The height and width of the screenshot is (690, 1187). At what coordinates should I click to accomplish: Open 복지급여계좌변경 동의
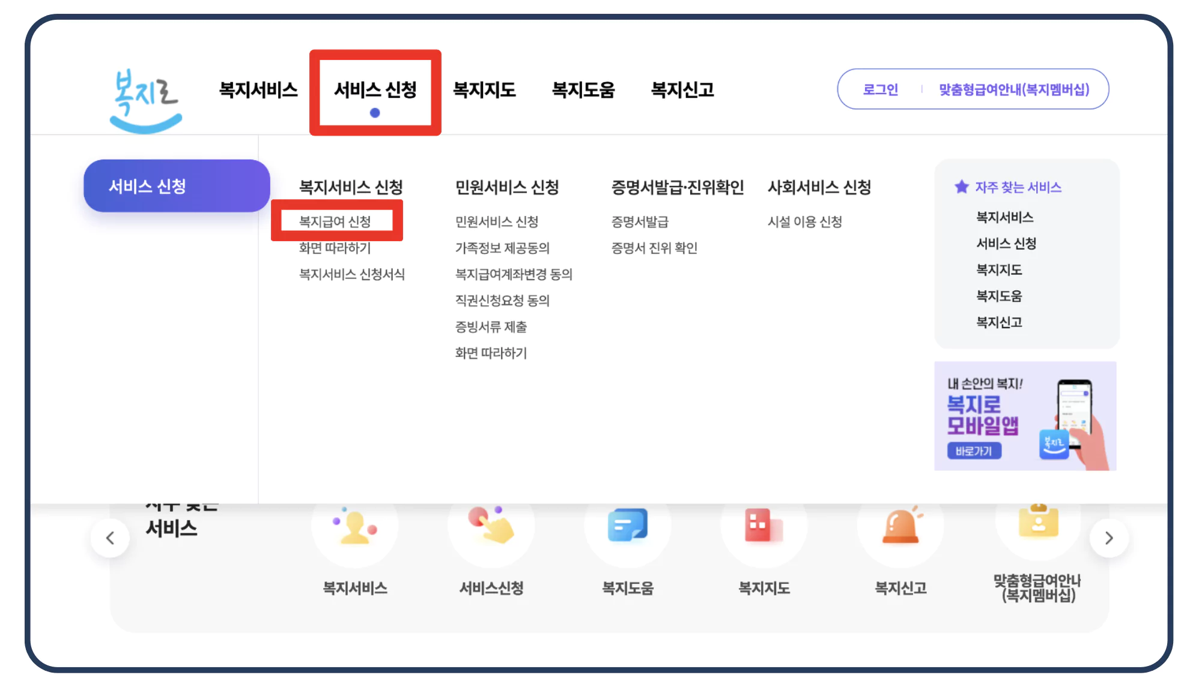tap(514, 274)
